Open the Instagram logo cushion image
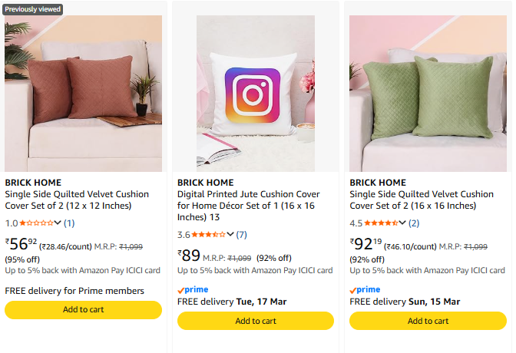The image size is (516, 353). point(256,94)
